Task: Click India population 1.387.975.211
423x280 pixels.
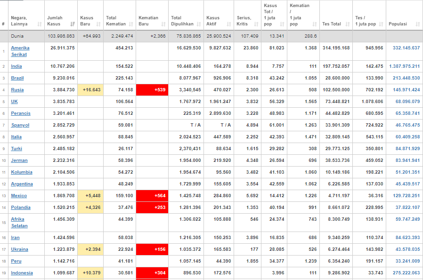Action: (x=404, y=66)
